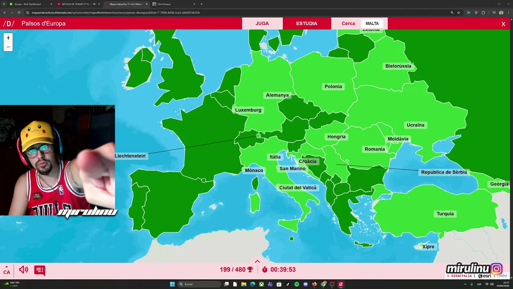This screenshot has width=513, height=289.
Task: Click the San Marino label
Action: point(293,169)
